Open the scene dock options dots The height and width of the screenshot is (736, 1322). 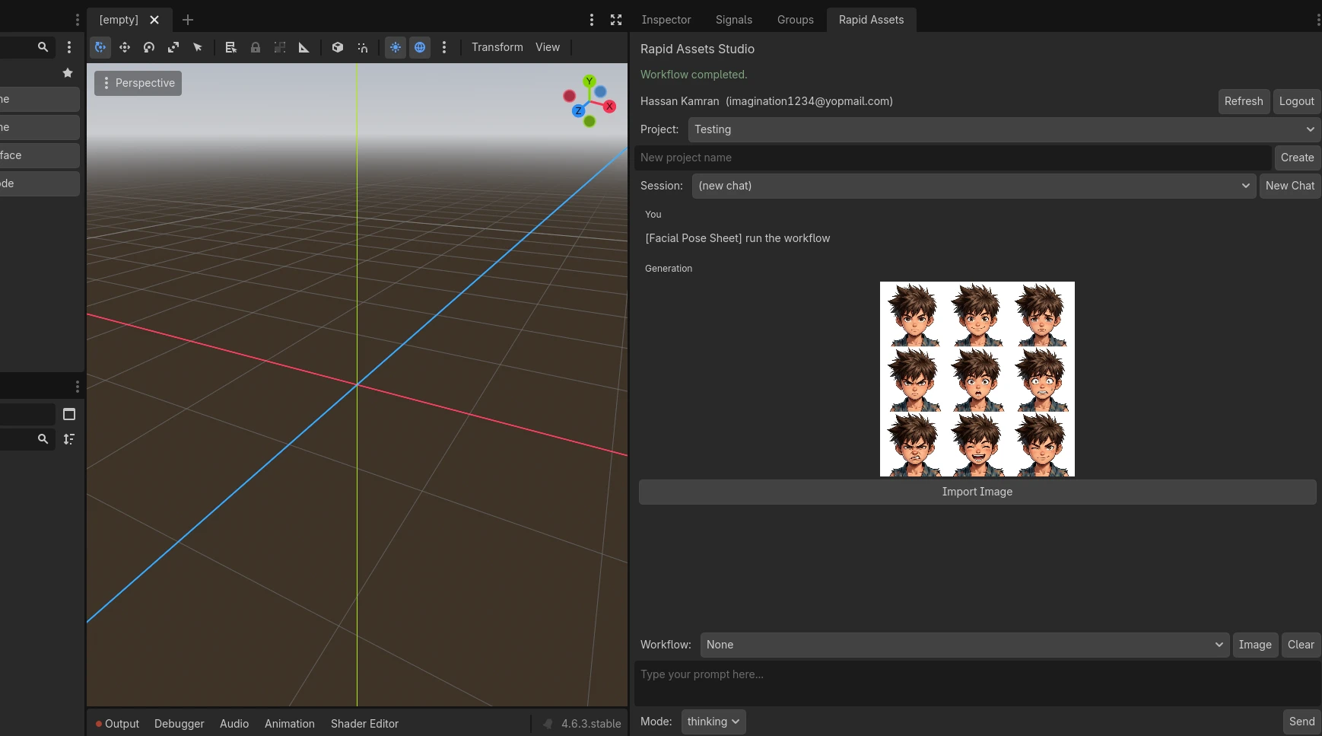(x=69, y=47)
